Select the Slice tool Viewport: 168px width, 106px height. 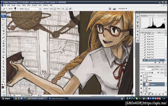coord(3,34)
